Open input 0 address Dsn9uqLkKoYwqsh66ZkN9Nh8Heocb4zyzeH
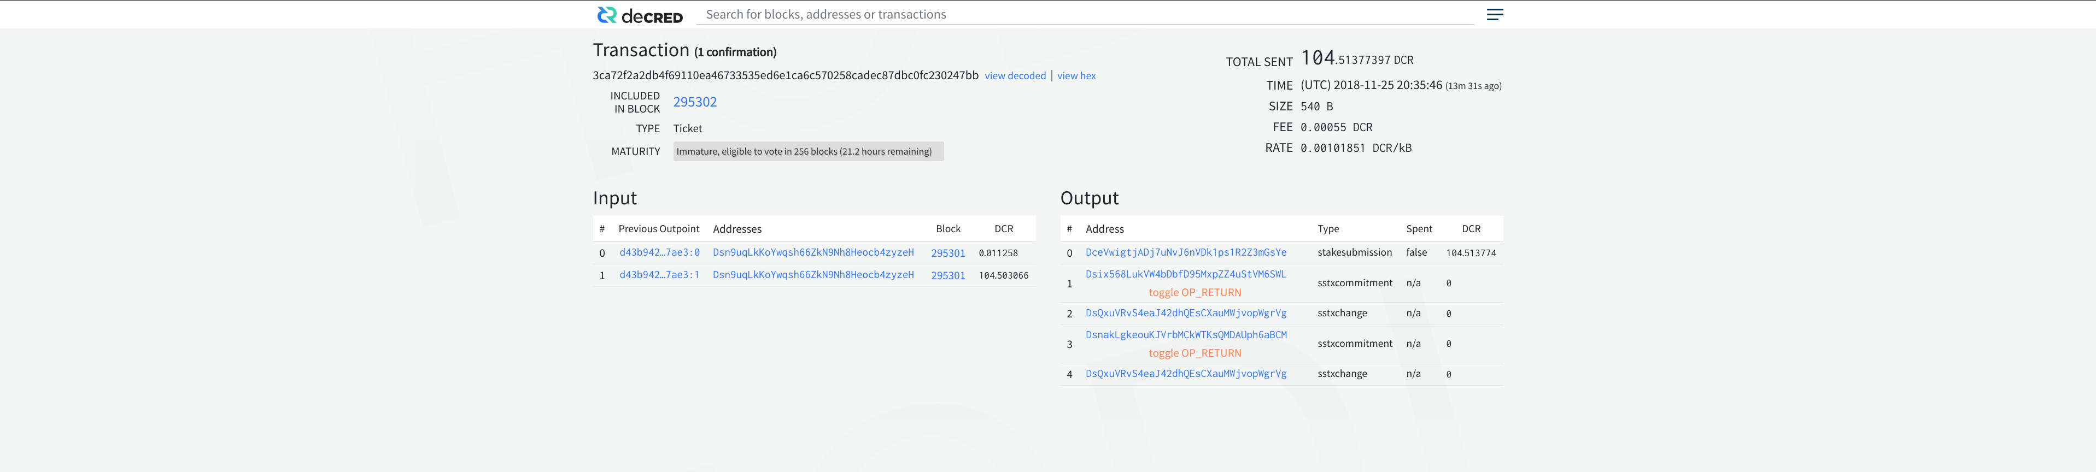Screen dimensions: 2096x472 click(813, 252)
